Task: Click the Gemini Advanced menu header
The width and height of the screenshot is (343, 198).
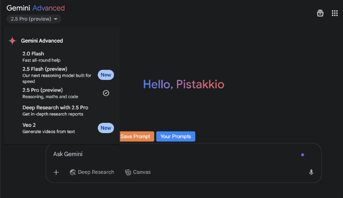Action: coord(42,41)
